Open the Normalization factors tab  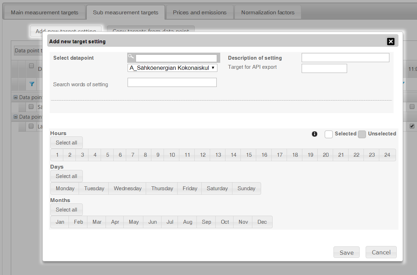[268, 13]
